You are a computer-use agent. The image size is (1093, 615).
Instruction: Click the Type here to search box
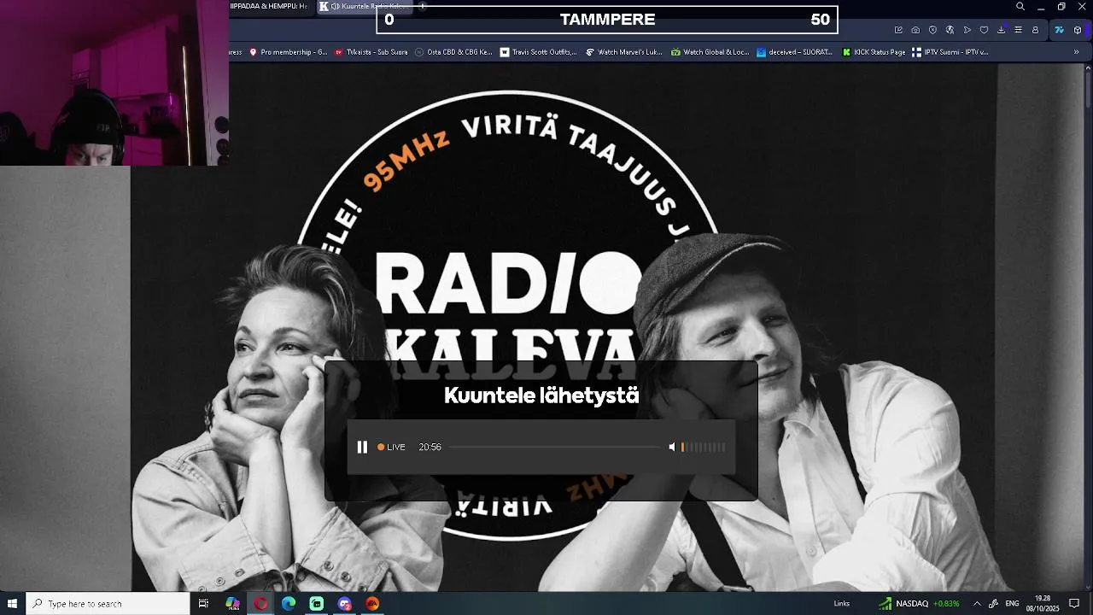pos(108,603)
